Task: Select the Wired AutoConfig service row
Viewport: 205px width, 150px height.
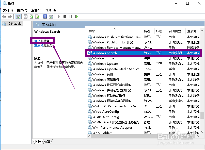Action: coord(144,112)
